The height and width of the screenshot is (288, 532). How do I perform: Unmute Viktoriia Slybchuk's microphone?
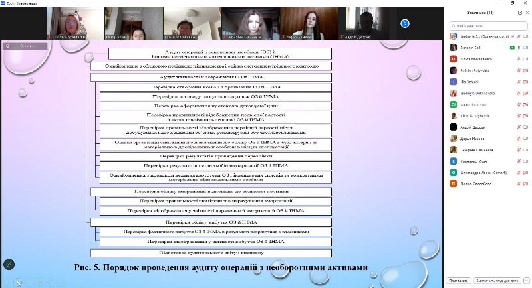(519, 115)
